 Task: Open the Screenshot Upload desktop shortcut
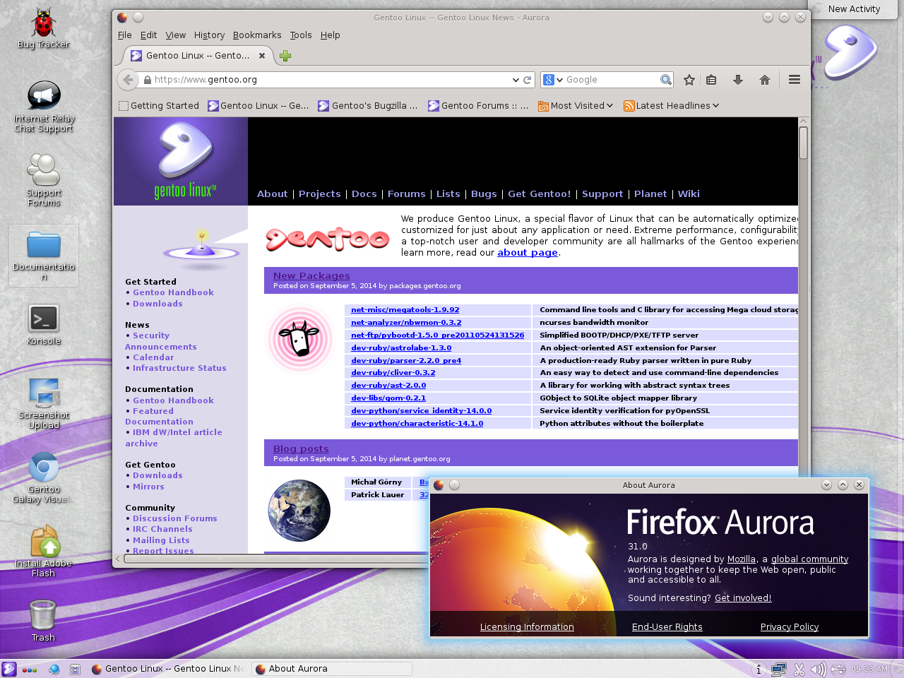tap(44, 403)
